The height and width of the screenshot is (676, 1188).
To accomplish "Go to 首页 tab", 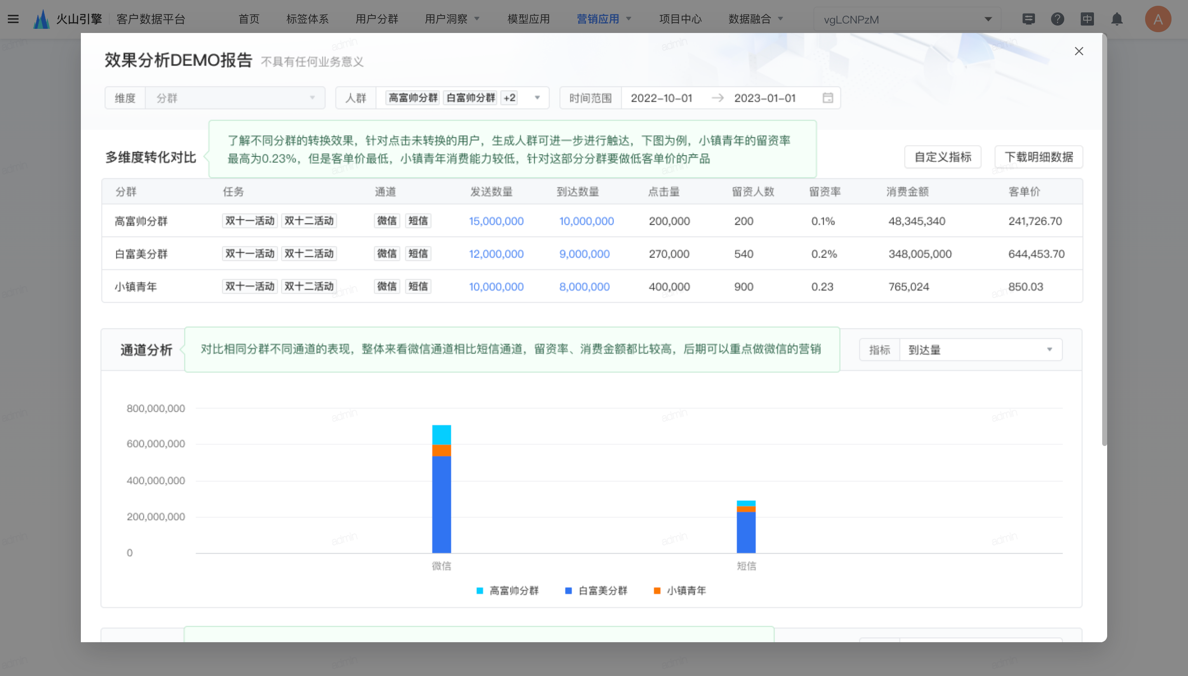I will coord(249,19).
